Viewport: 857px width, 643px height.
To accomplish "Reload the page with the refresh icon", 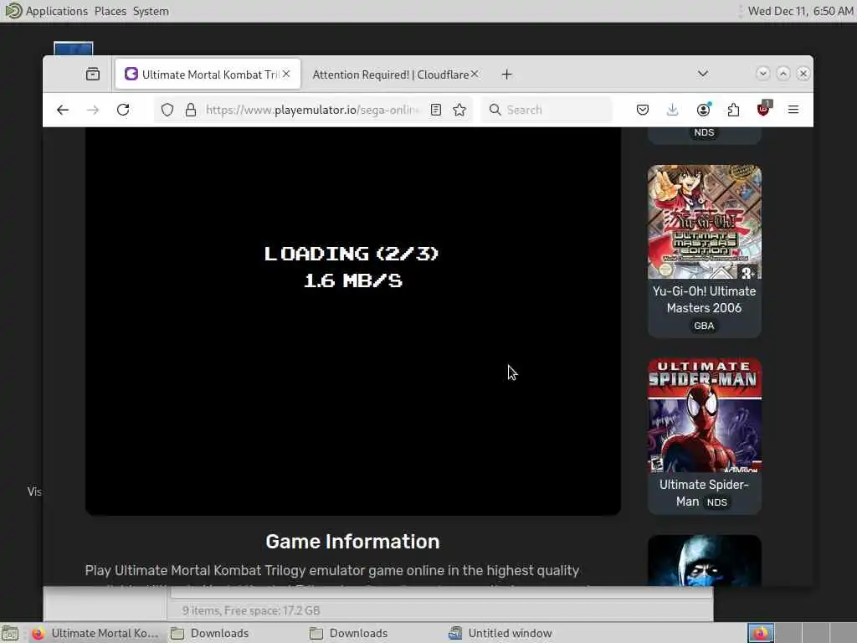I will click(123, 110).
